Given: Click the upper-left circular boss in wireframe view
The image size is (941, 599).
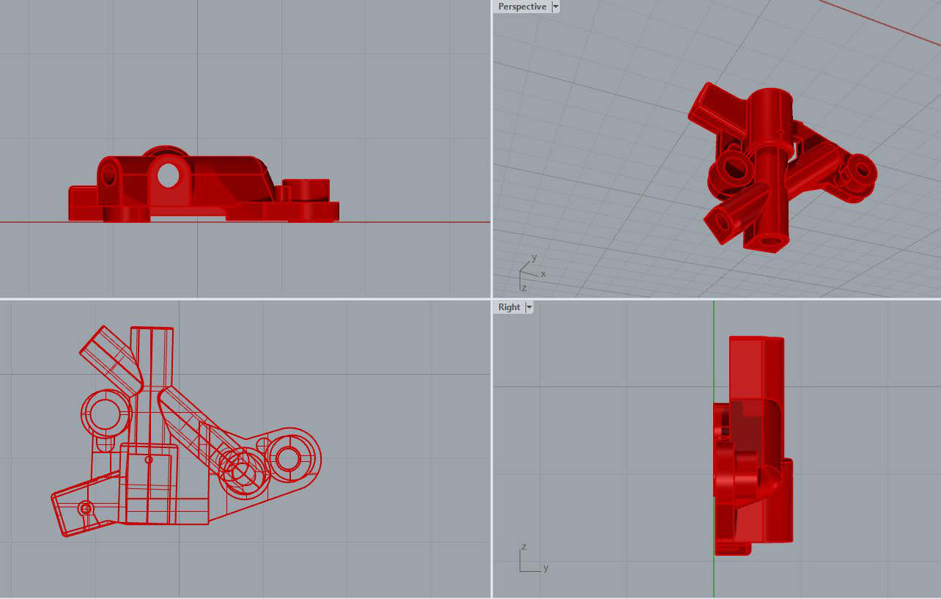Looking at the screenshot, I should [x=104, y=414].
